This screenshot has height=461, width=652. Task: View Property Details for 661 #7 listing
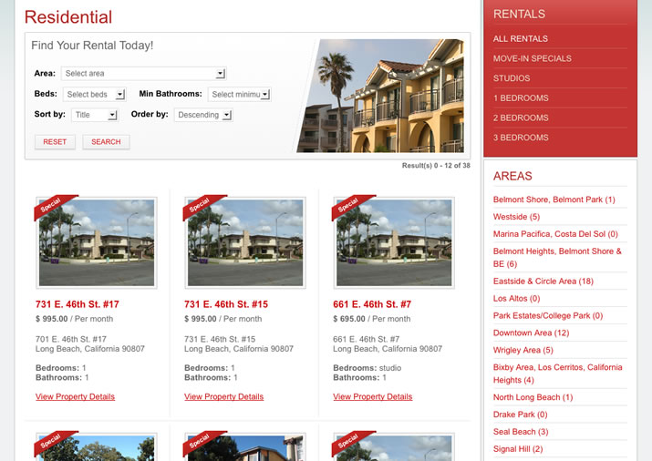pos(373,396)
